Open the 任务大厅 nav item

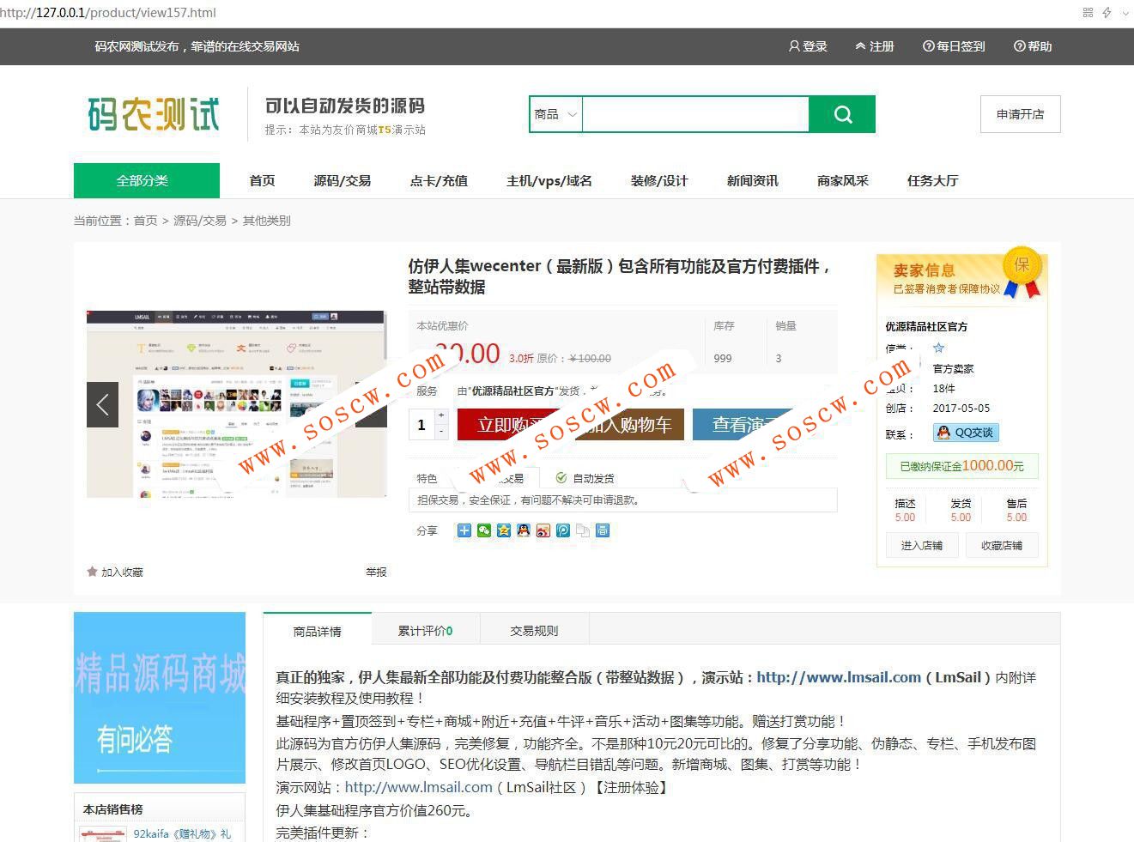click(933, 180)
